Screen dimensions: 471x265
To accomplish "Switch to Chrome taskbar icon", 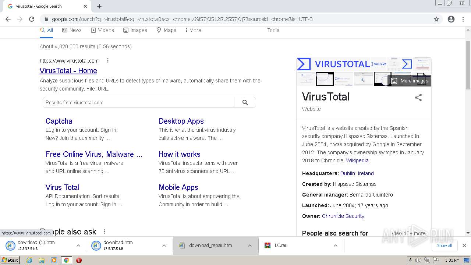I will pyautogui.click(x=66, y=260).
